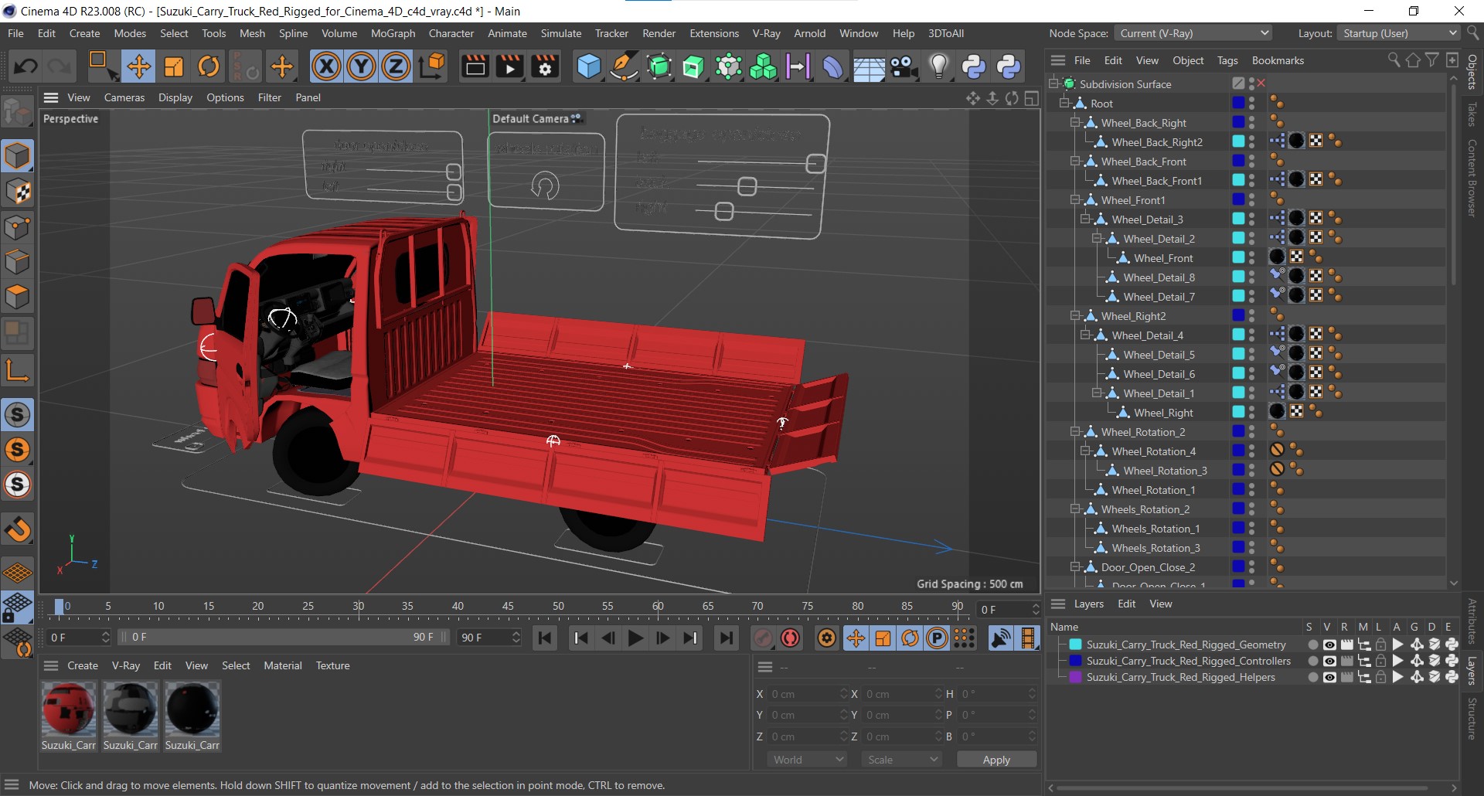
Task: Click Render View clapperboard icon
Action: click(x=475, y=66)
